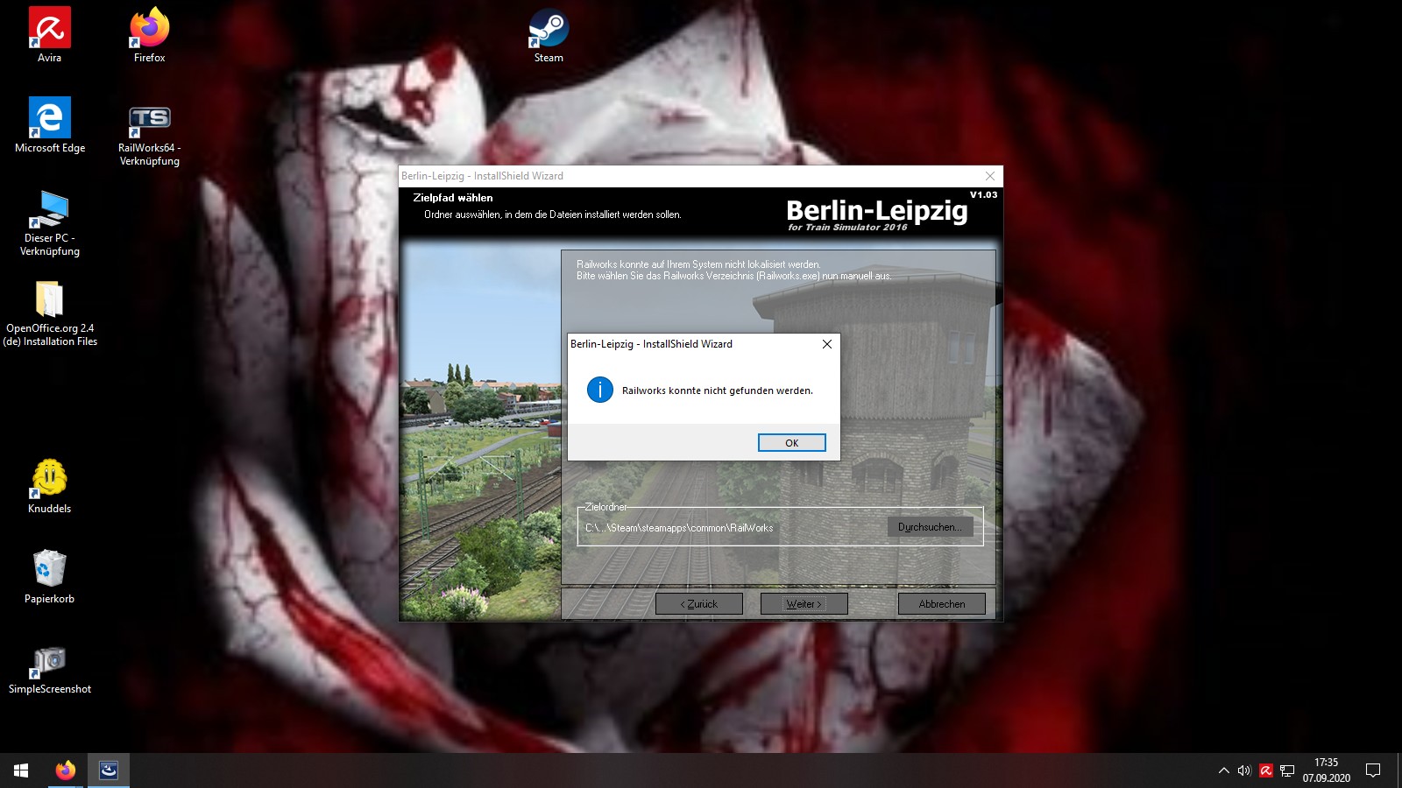This screenshot has width=1402, height=788.
Task: Confirm the message with OK
Action: pos(791,443)
